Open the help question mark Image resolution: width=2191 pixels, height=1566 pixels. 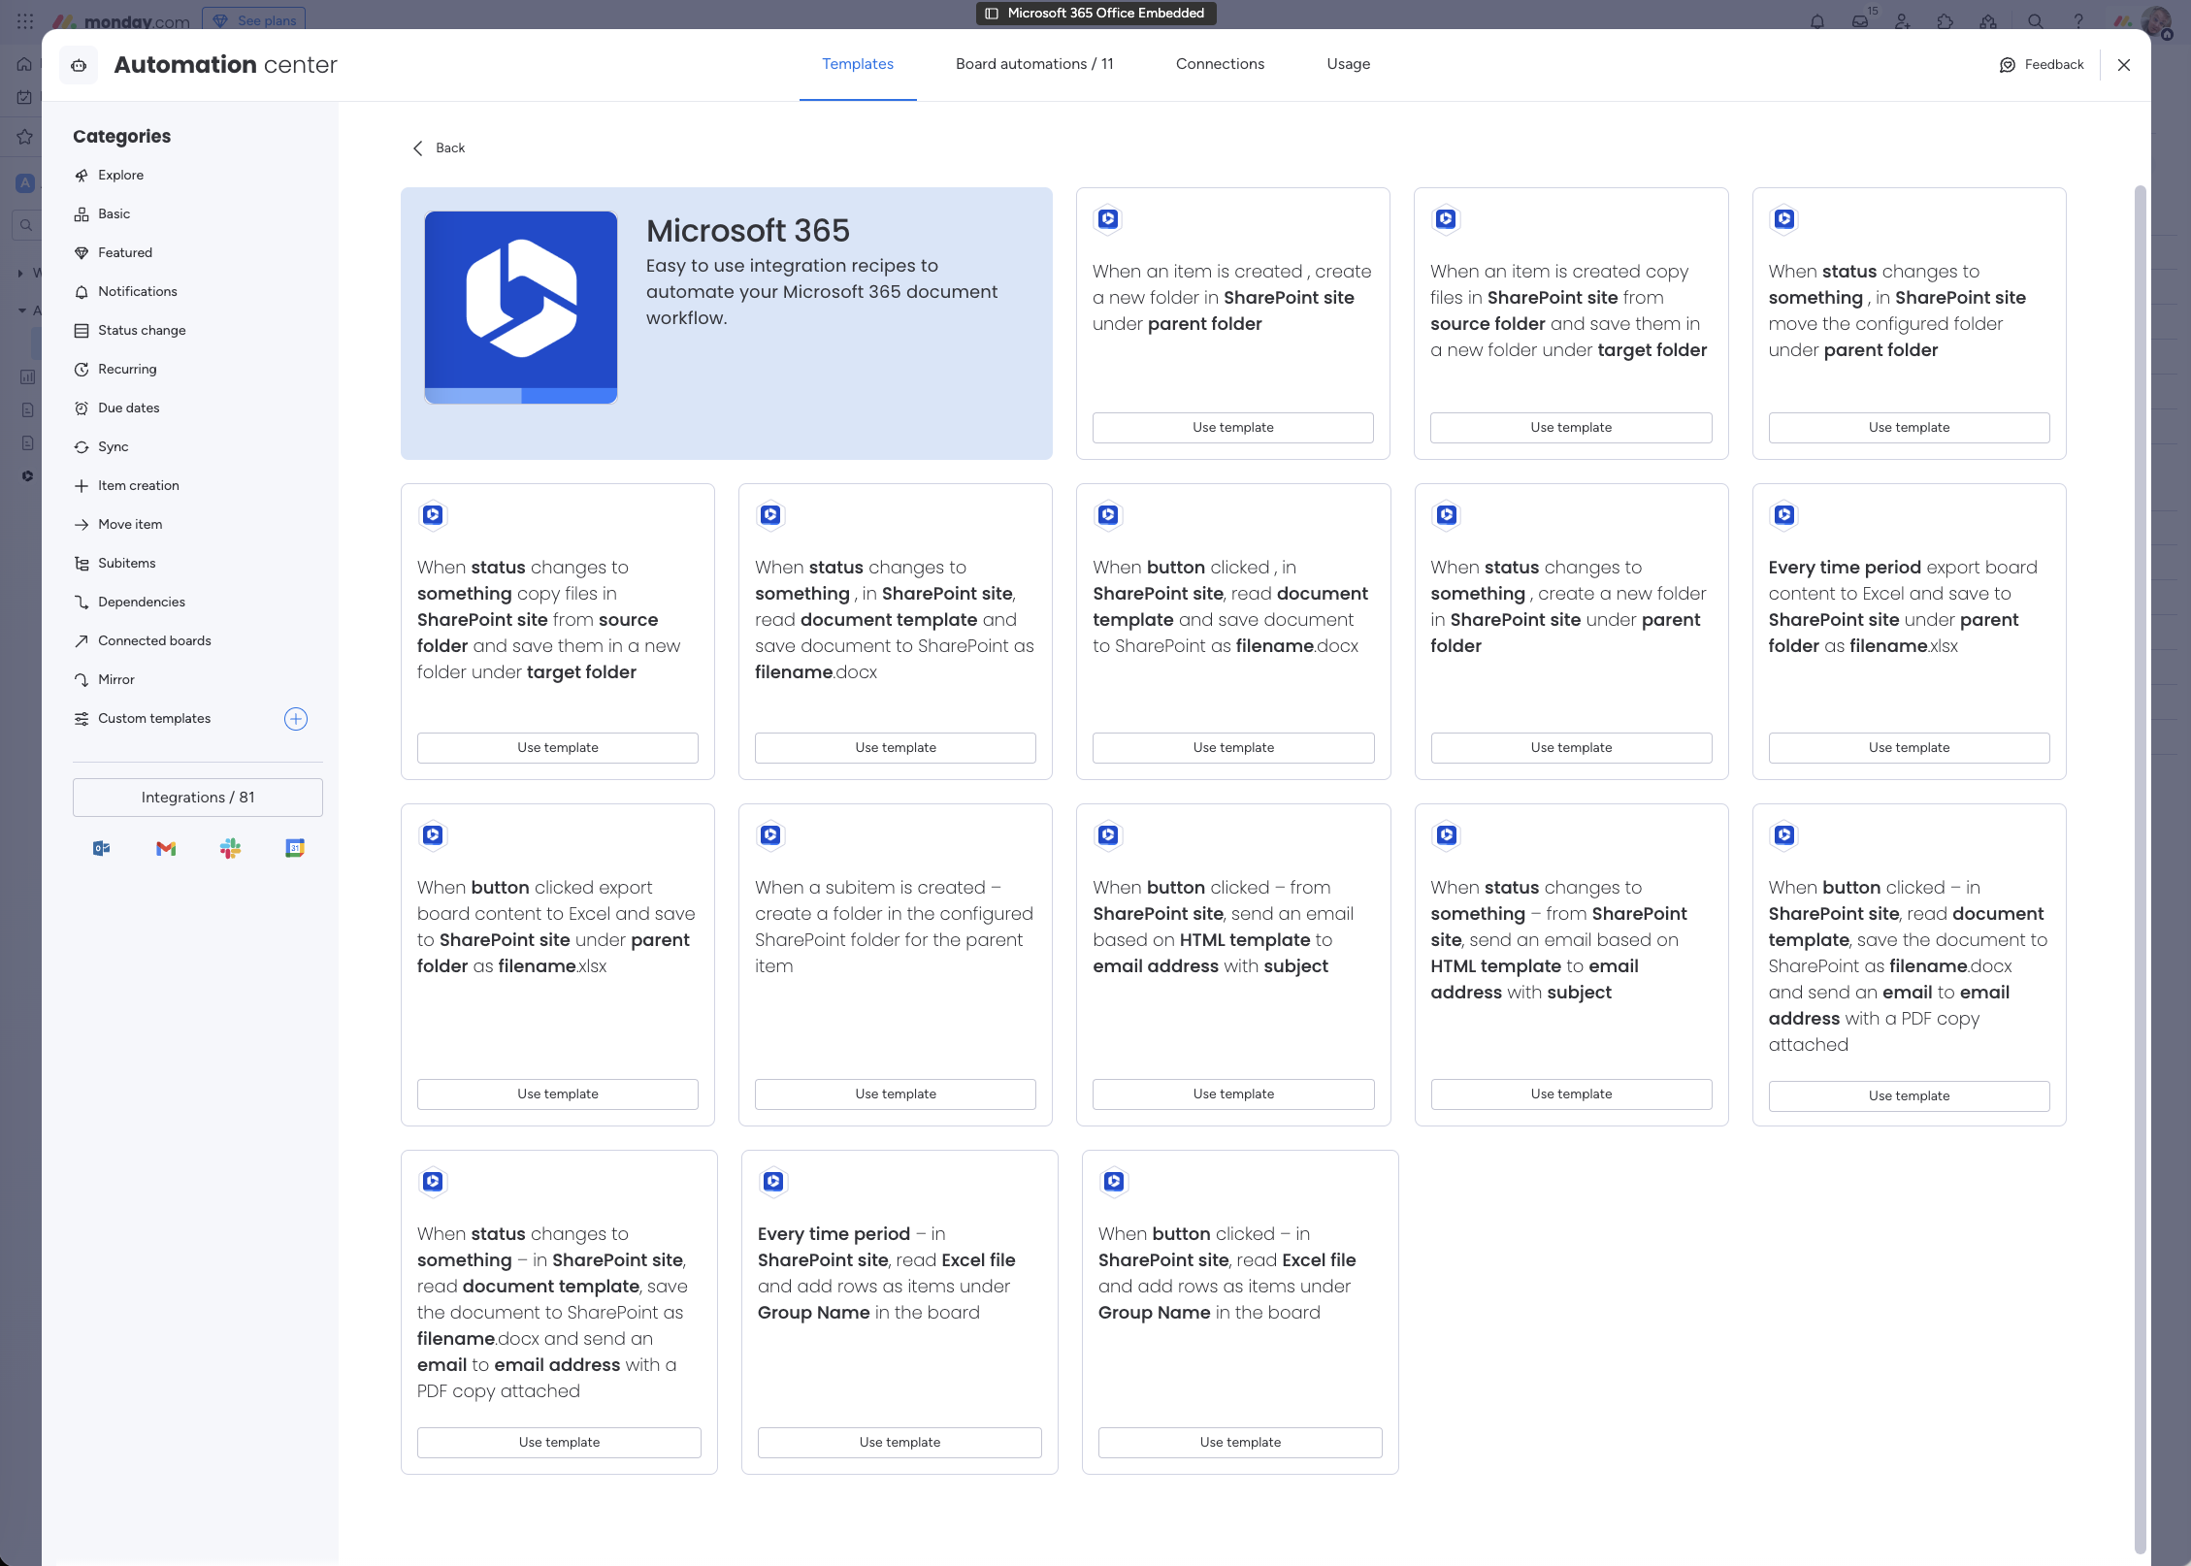point(2077,20)
